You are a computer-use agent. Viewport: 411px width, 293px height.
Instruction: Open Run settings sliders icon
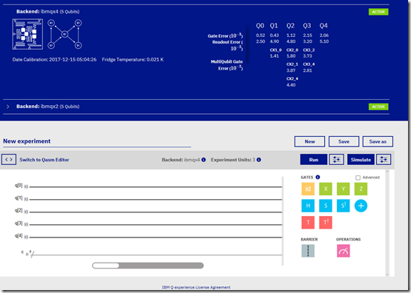[x=337, y=159]
